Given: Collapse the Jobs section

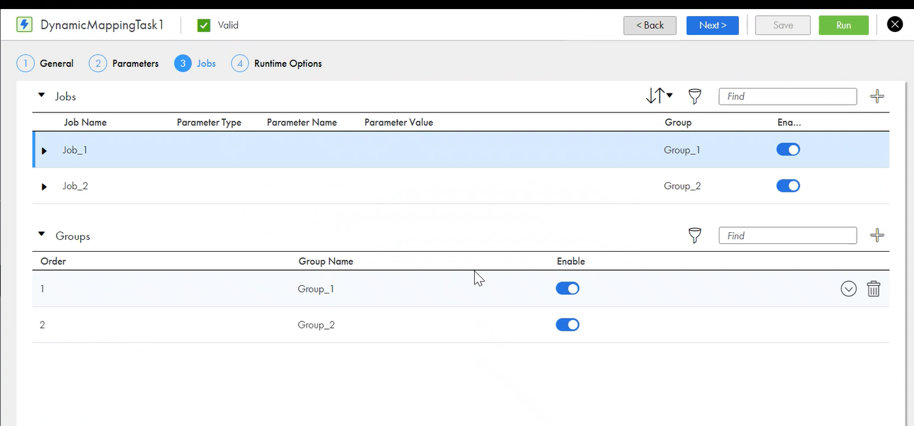Looking at the screenshot, I should 41,96.
